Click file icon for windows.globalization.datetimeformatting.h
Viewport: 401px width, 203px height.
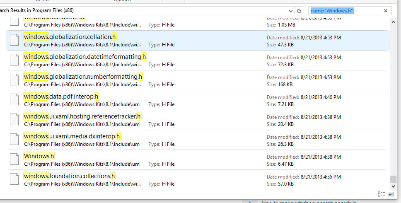[14, 60]
